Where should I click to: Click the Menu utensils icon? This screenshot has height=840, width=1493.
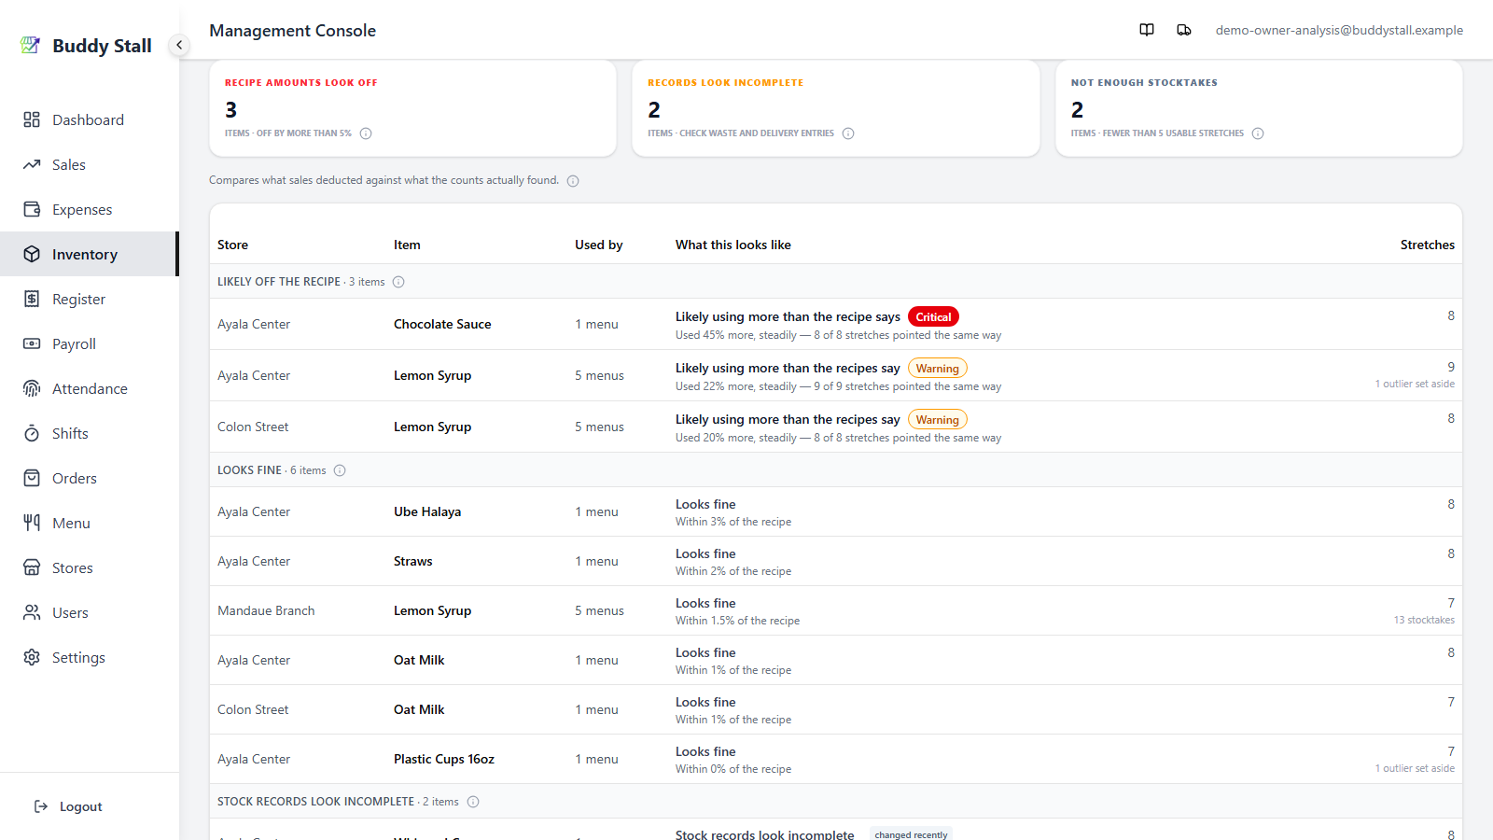pyautogui.click(x=32, y=523)
